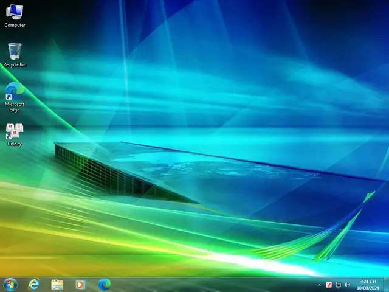Select the UniKey desktop shortcut

(x=15, y=135)
